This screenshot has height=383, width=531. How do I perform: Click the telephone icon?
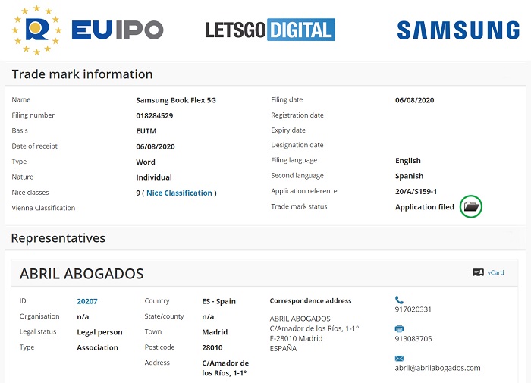click(399, 300)
